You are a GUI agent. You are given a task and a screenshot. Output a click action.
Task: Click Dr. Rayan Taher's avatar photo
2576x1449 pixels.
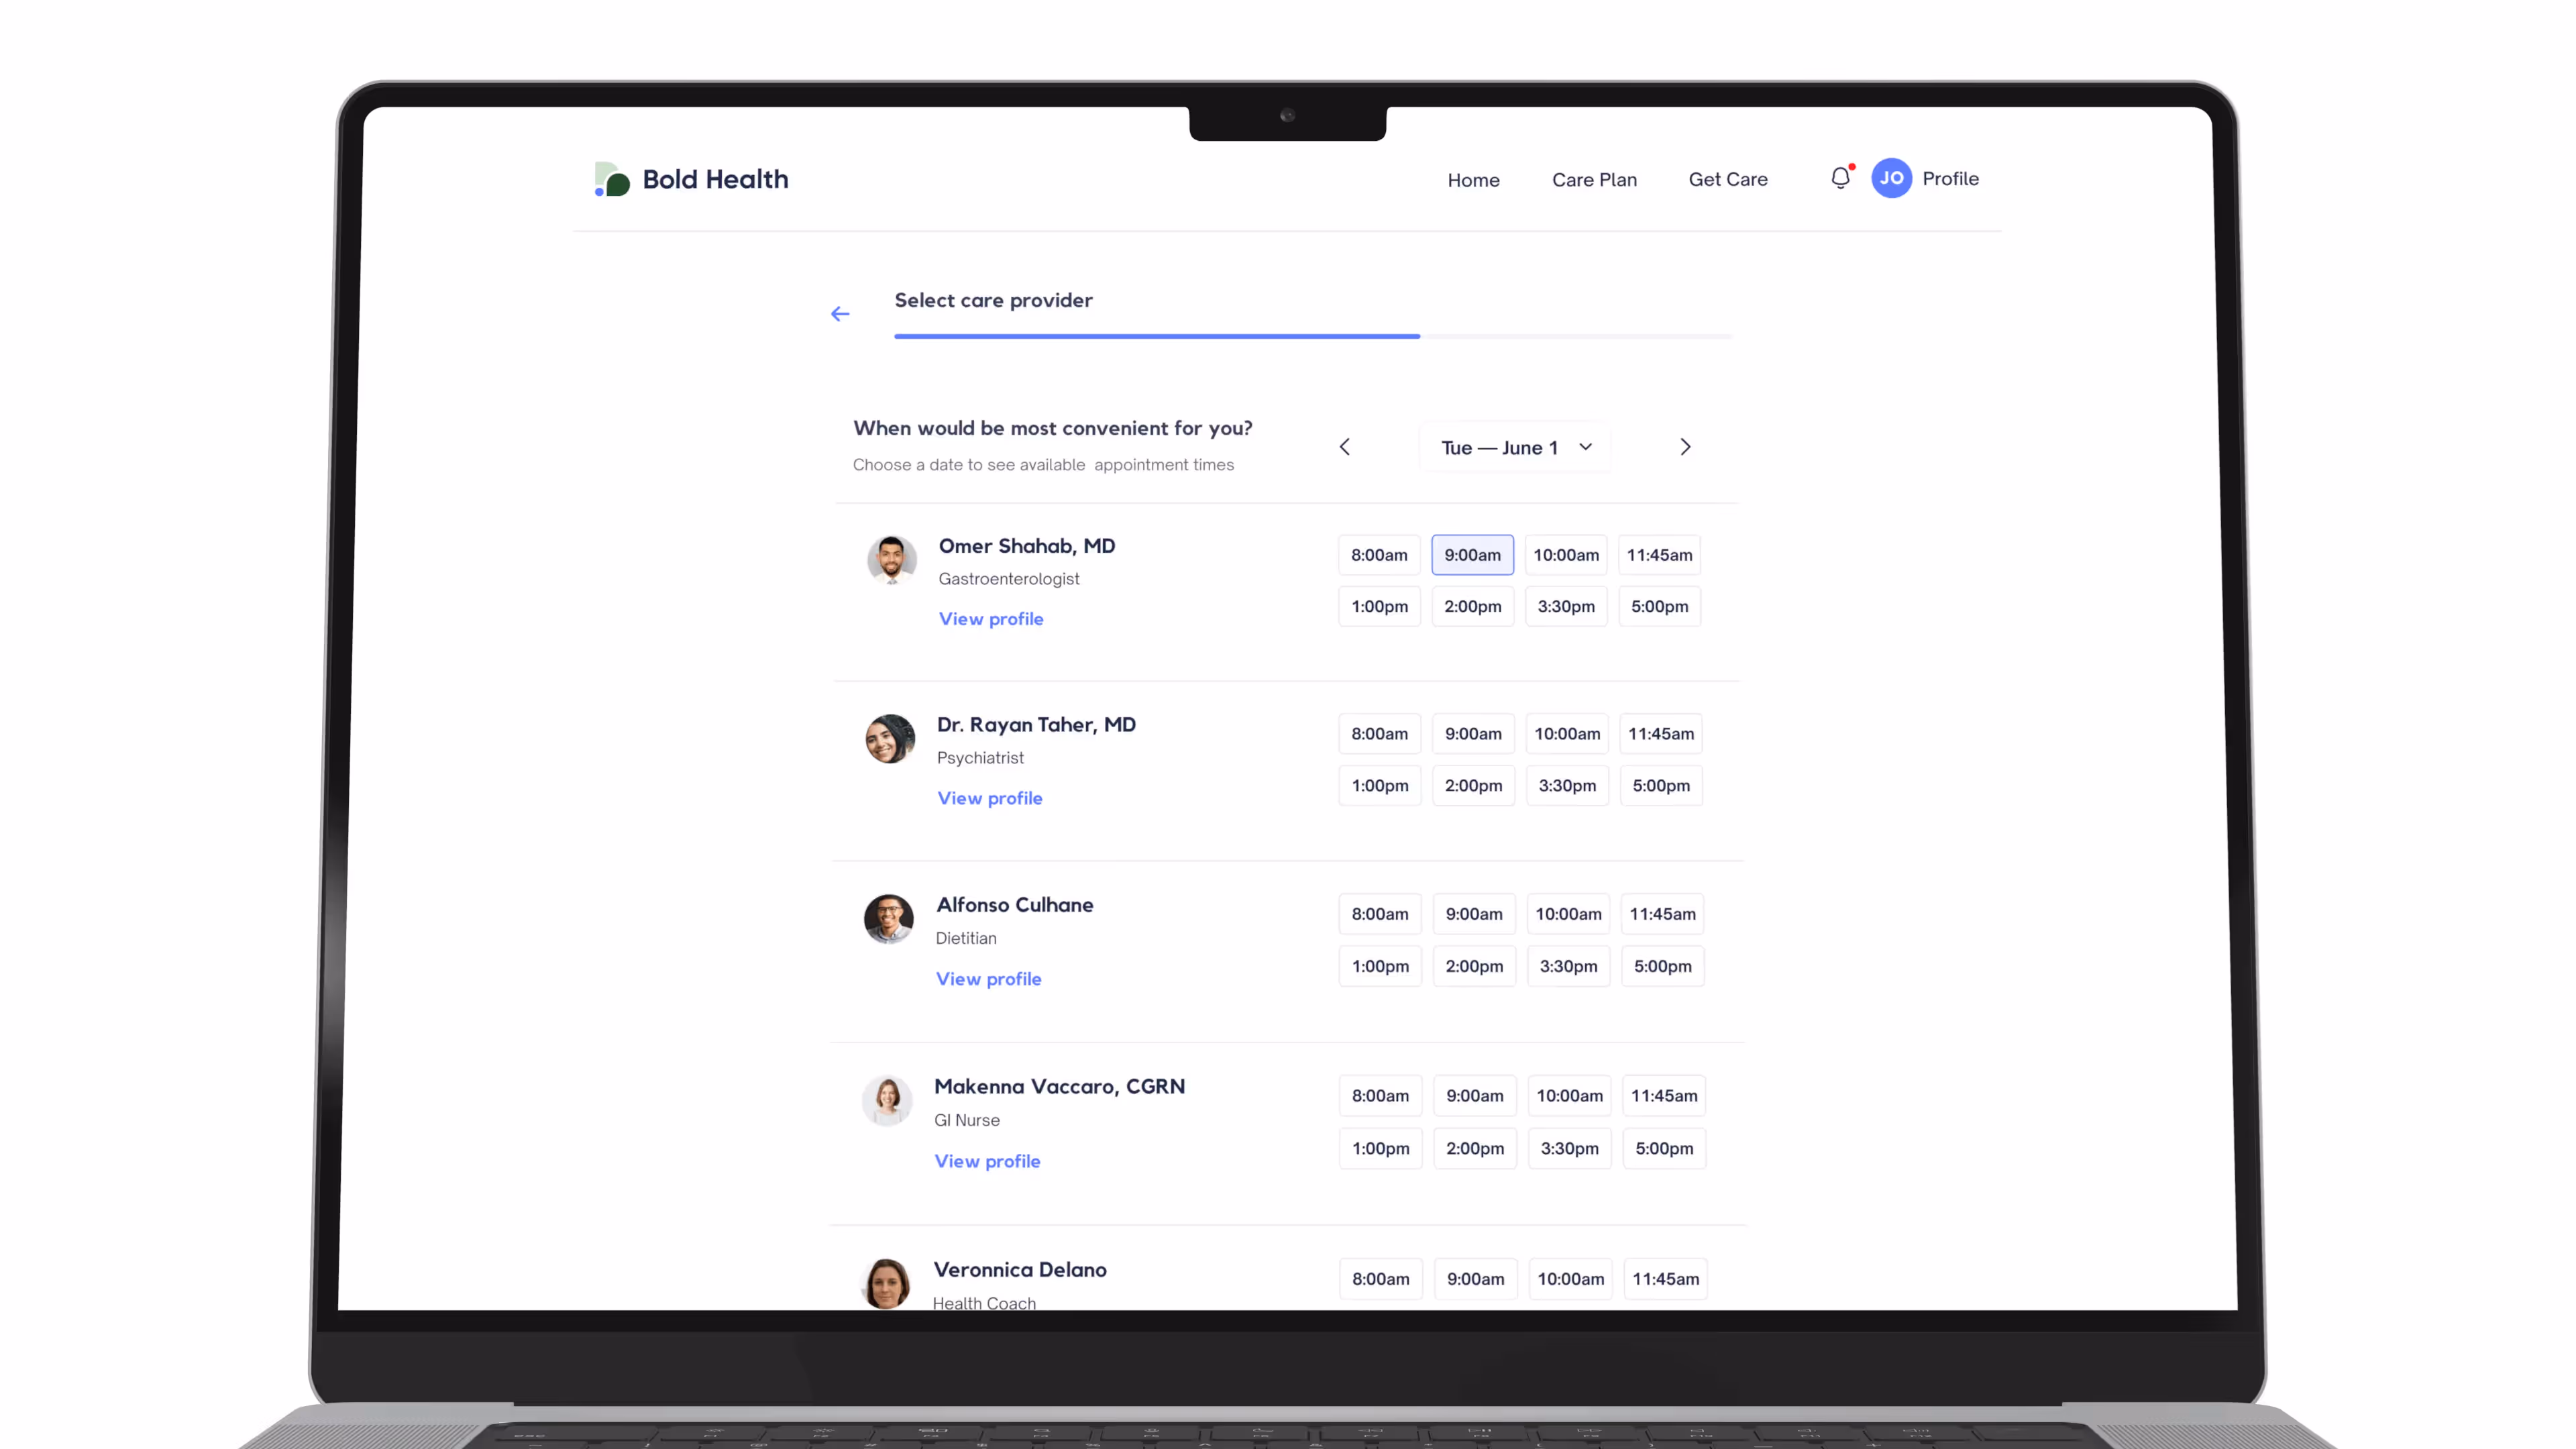pyautogui.click(x=889, y=739)
